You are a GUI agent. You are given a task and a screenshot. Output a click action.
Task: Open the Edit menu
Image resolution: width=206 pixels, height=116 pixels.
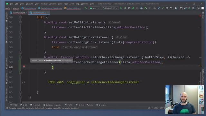[x=16, y=4]
